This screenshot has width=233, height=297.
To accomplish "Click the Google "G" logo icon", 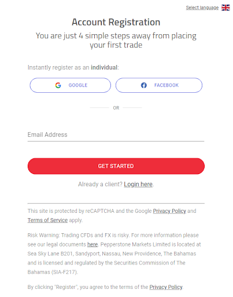I will pyautogui.click(x=58, y=85).
